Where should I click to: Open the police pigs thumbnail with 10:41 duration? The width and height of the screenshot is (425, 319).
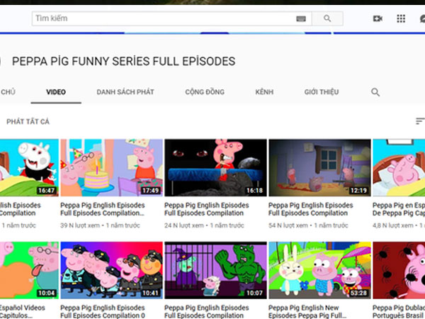(111, 270)
